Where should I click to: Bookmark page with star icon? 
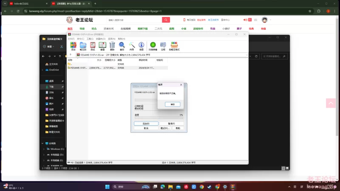click(310, 11)
